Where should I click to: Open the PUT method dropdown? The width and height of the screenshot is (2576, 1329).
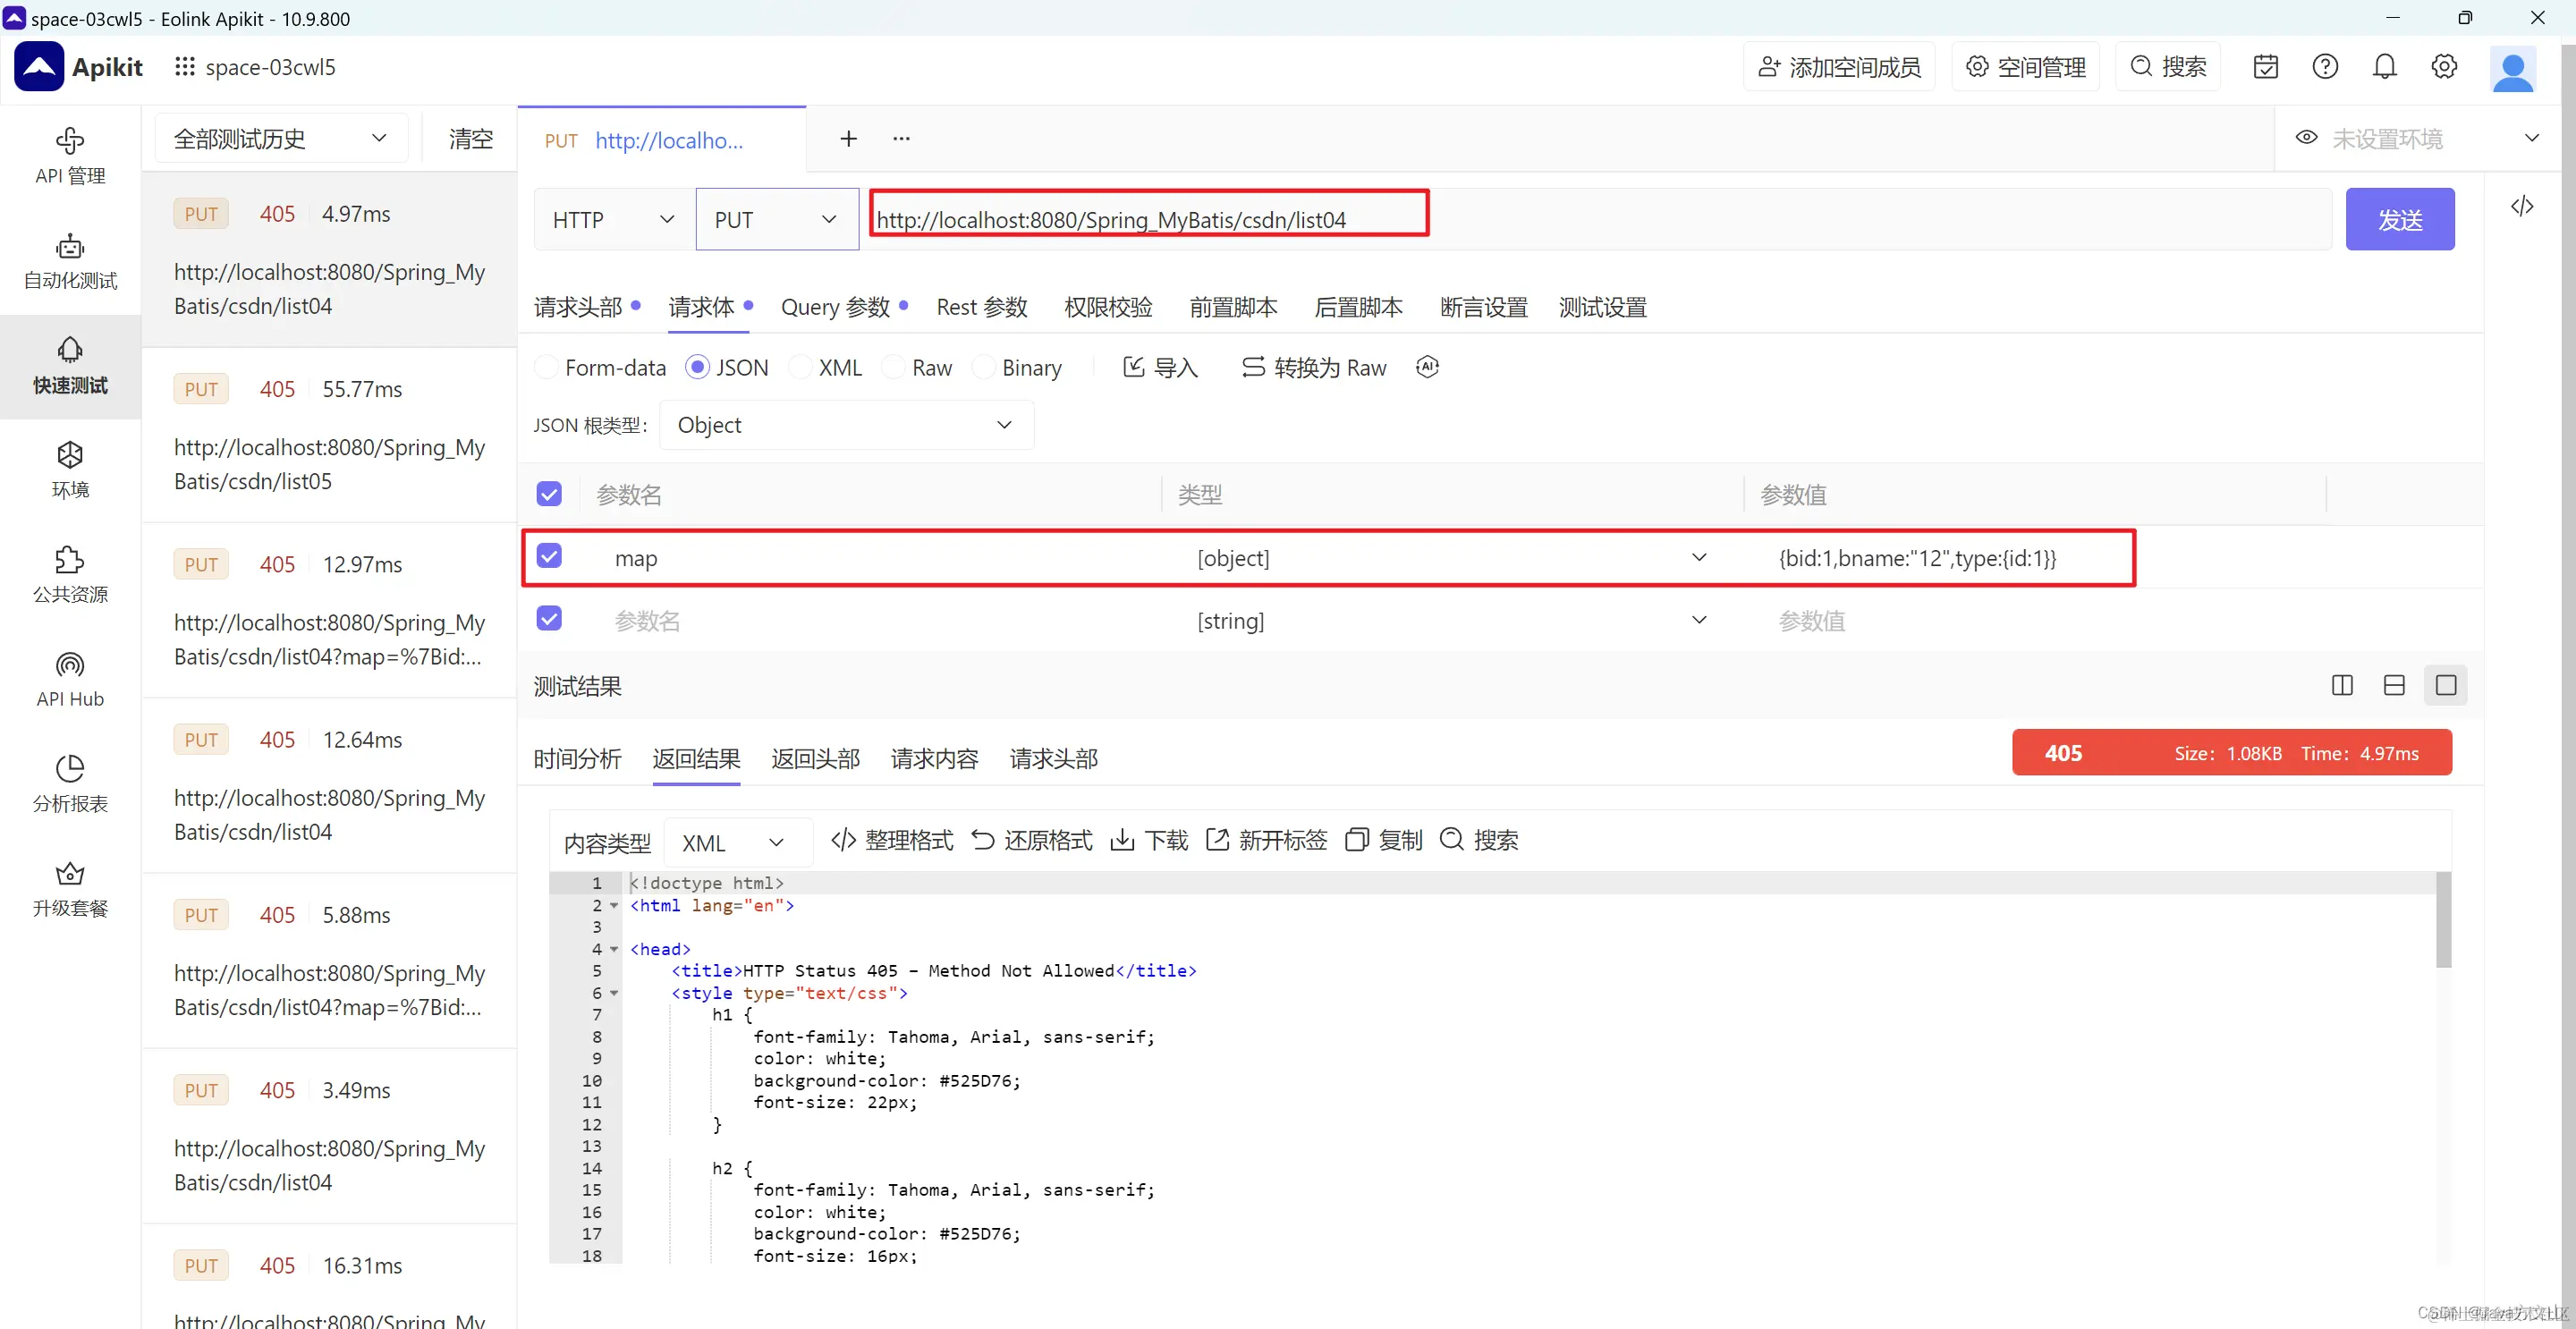[x=776, y=220]
